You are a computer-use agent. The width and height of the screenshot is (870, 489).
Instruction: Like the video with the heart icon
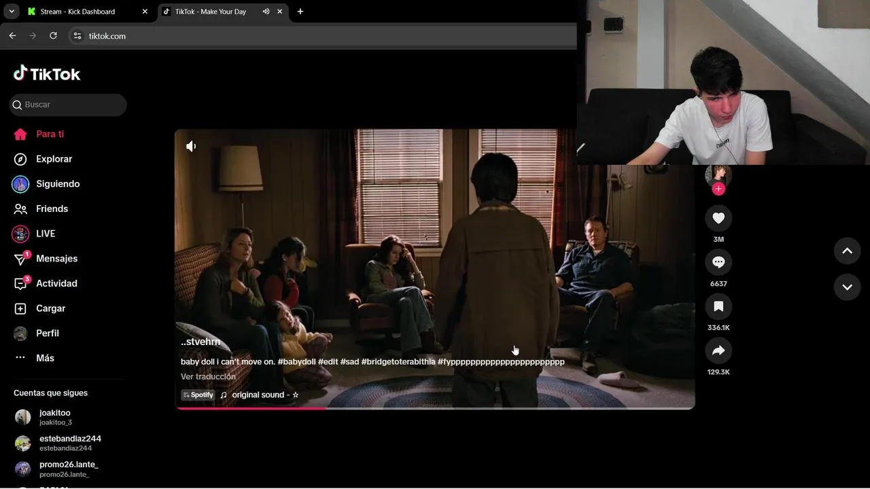pyautogui.click(x=718, y=218)
